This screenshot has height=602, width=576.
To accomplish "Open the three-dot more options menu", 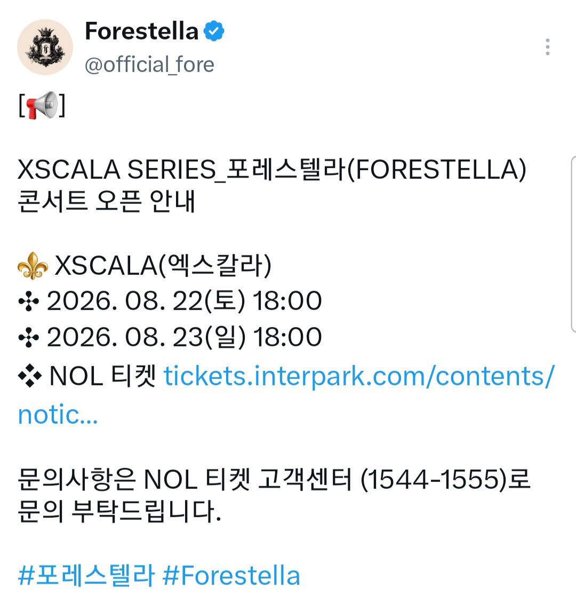I will [548, 47].
